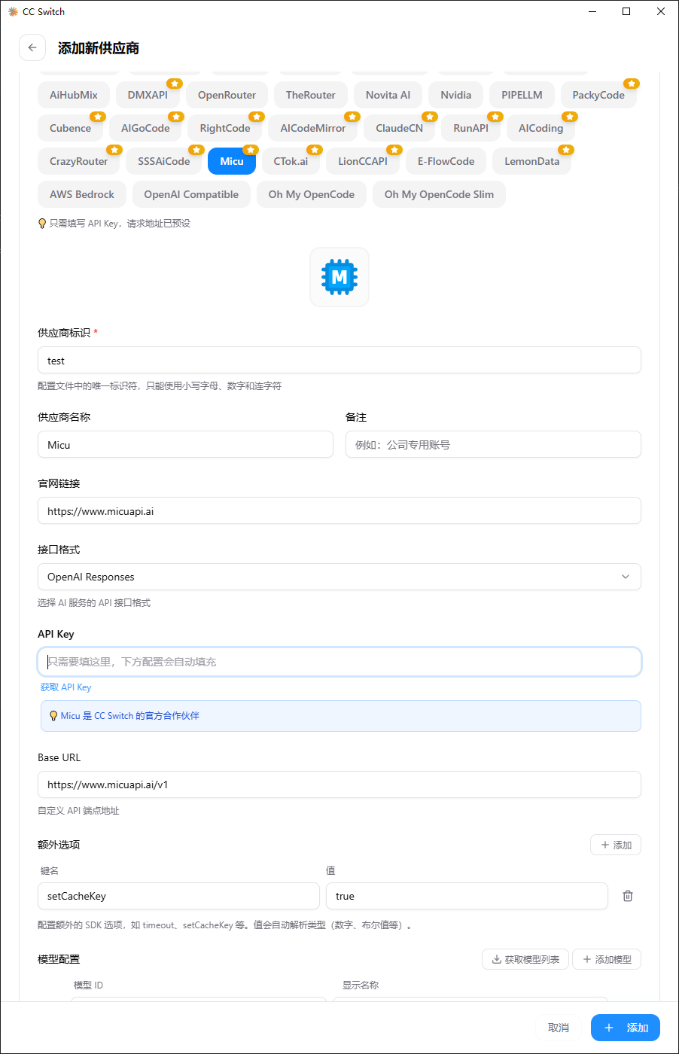Choose the Oh My OpenCode preset

pos(312,194)
